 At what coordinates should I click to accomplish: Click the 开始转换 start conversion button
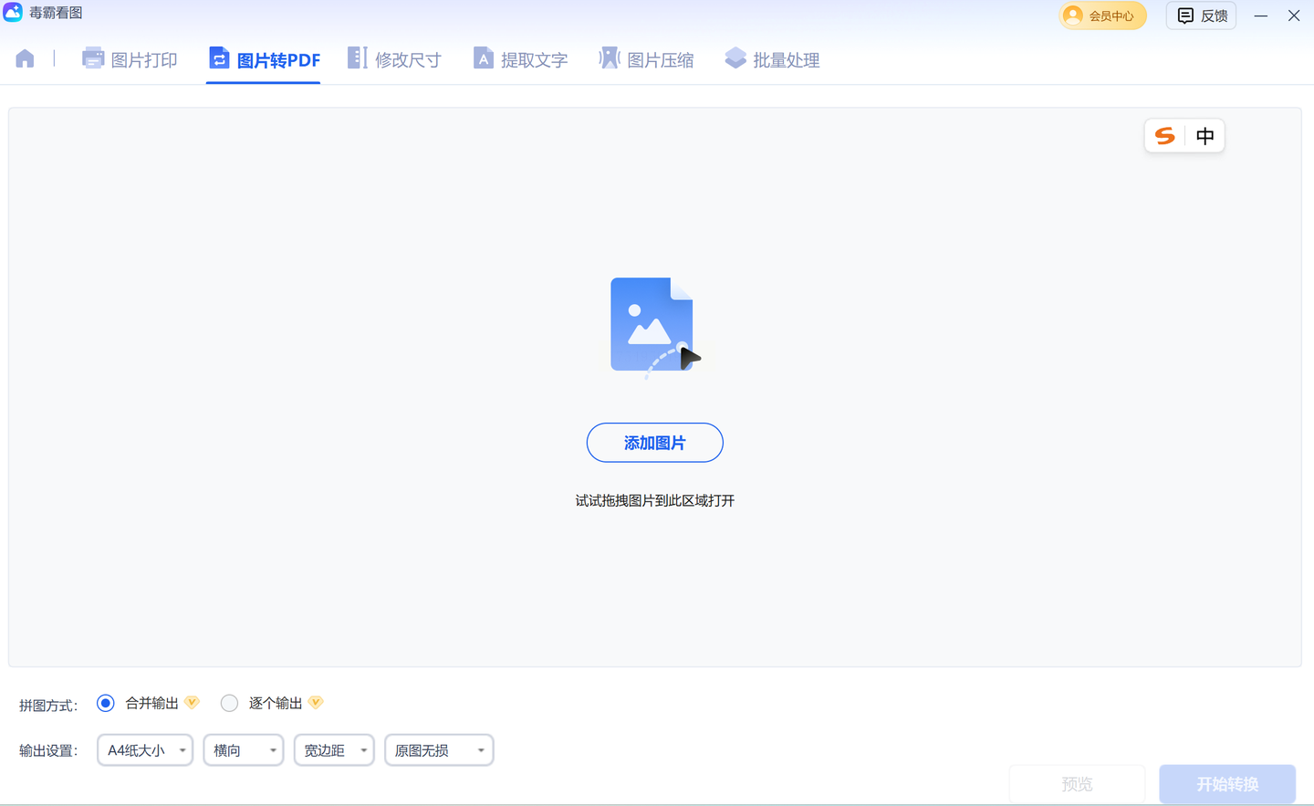1227,784
